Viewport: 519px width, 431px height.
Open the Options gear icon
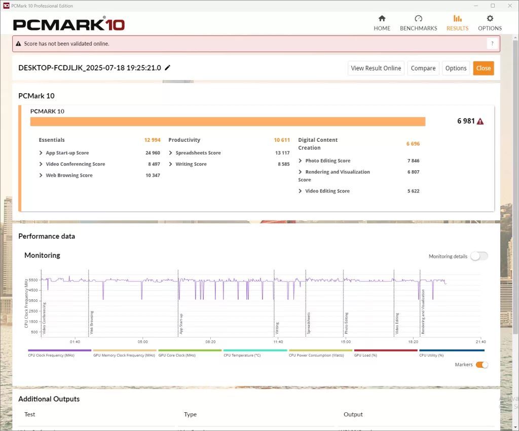490,18
